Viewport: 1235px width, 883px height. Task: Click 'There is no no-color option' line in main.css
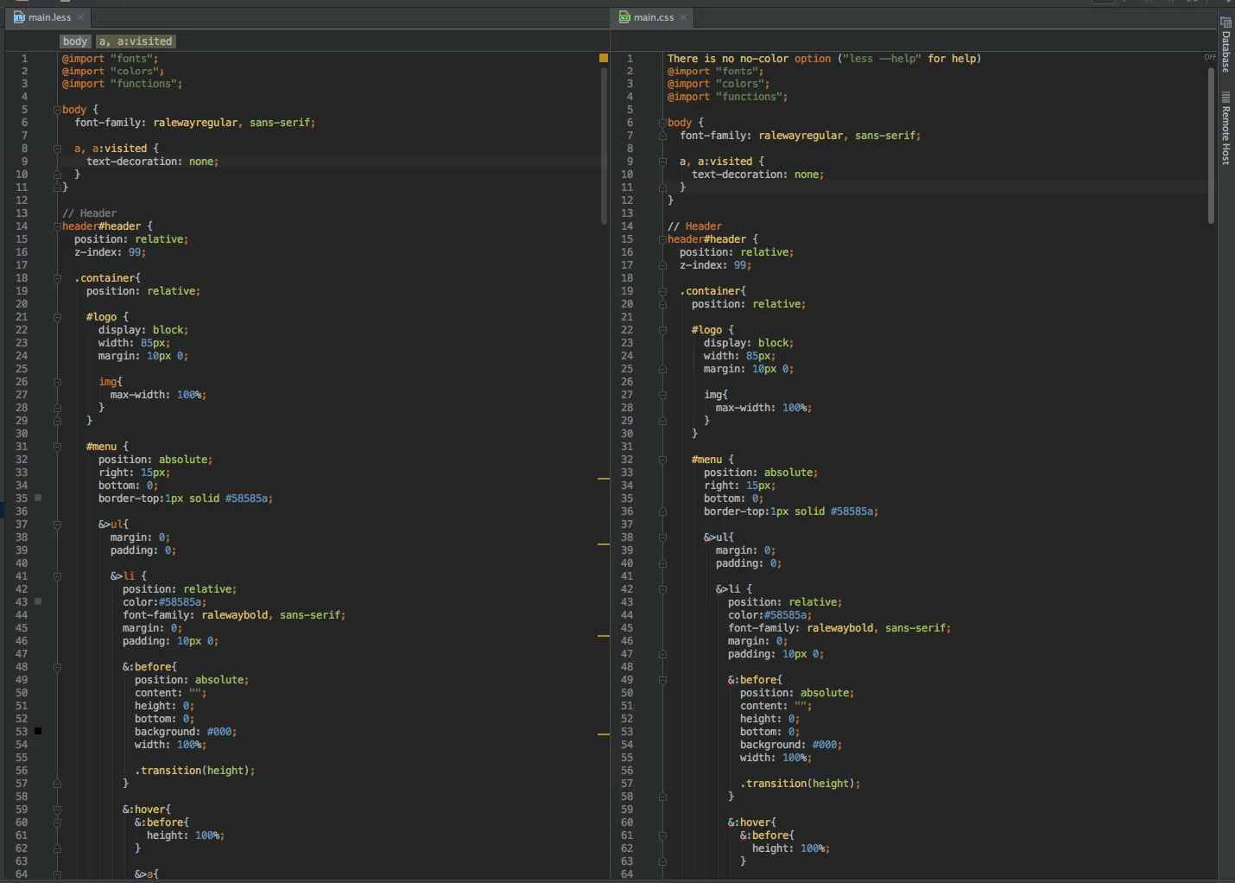coord(824,58)
